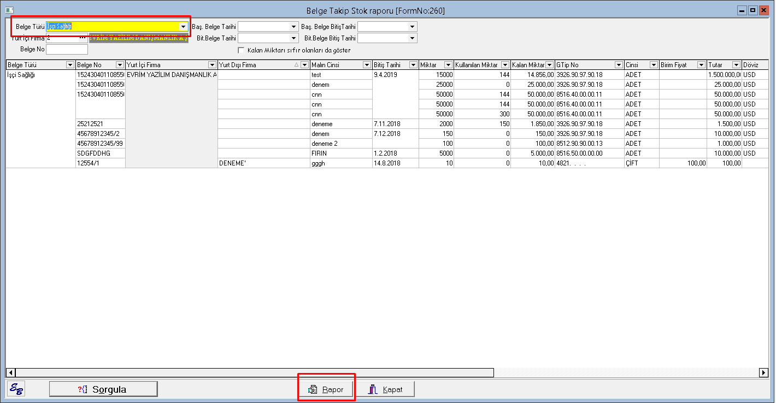Open the Baş. Belge Tarihi date dropdown

click(x=294, y=26)
